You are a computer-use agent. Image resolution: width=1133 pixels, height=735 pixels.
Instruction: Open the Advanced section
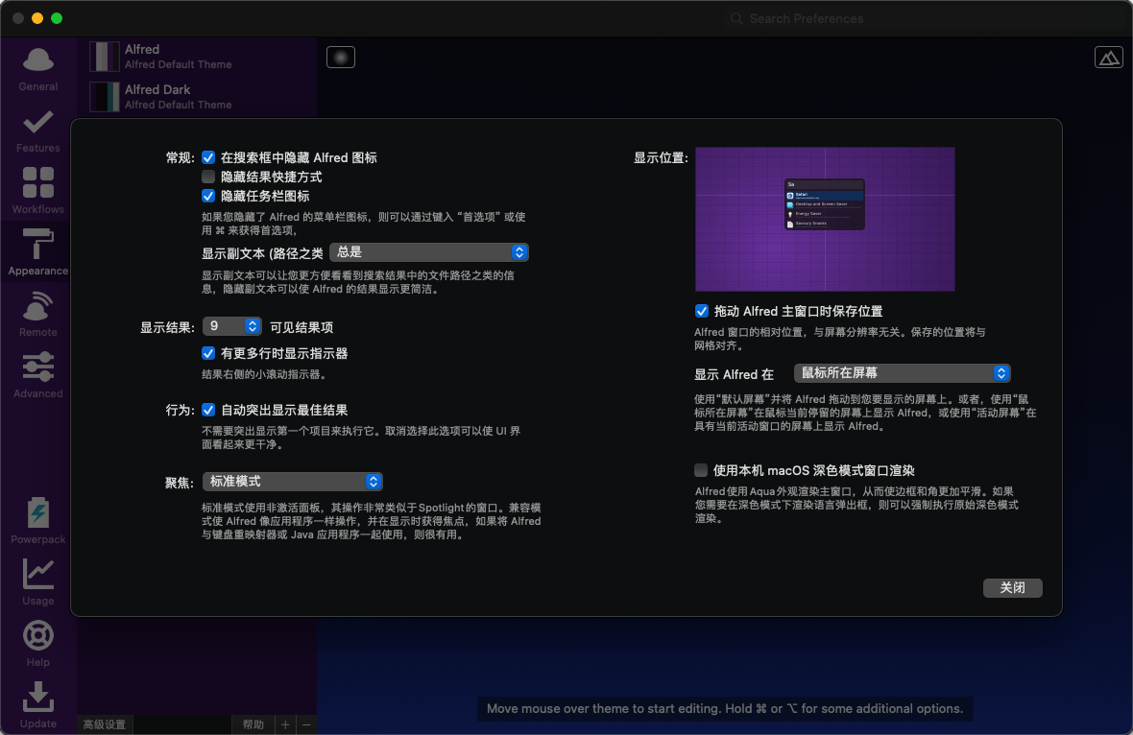pyautogui.click(x=38, y=375)
